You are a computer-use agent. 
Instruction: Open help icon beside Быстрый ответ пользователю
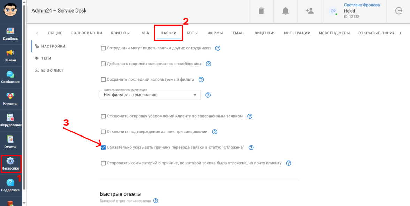(155, 201)
